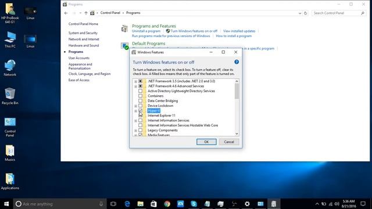372x209 pixels.
Task: Select Clock, Language, and Region in sidebar
Action: click(90, 74)
